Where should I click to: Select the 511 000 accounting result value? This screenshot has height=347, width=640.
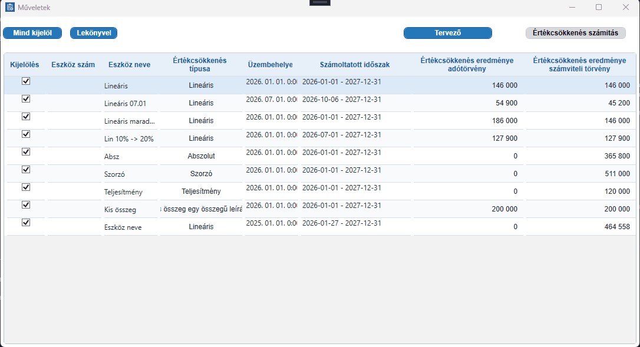[617, 173]
